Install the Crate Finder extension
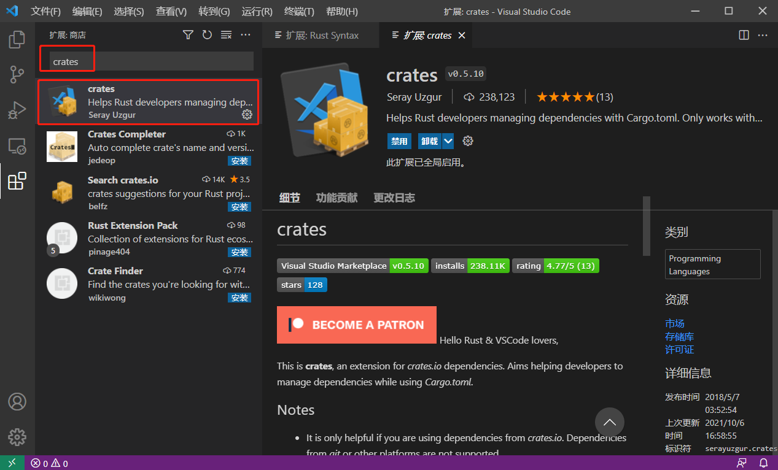The width and height of the screenshot is (778, 470). coord(239,298)
